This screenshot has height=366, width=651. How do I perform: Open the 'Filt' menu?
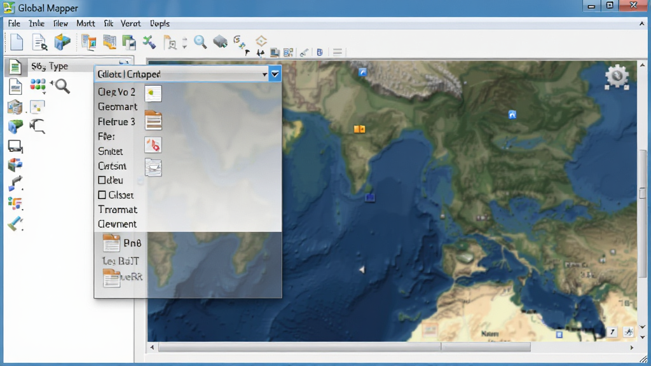pos(108,24)
